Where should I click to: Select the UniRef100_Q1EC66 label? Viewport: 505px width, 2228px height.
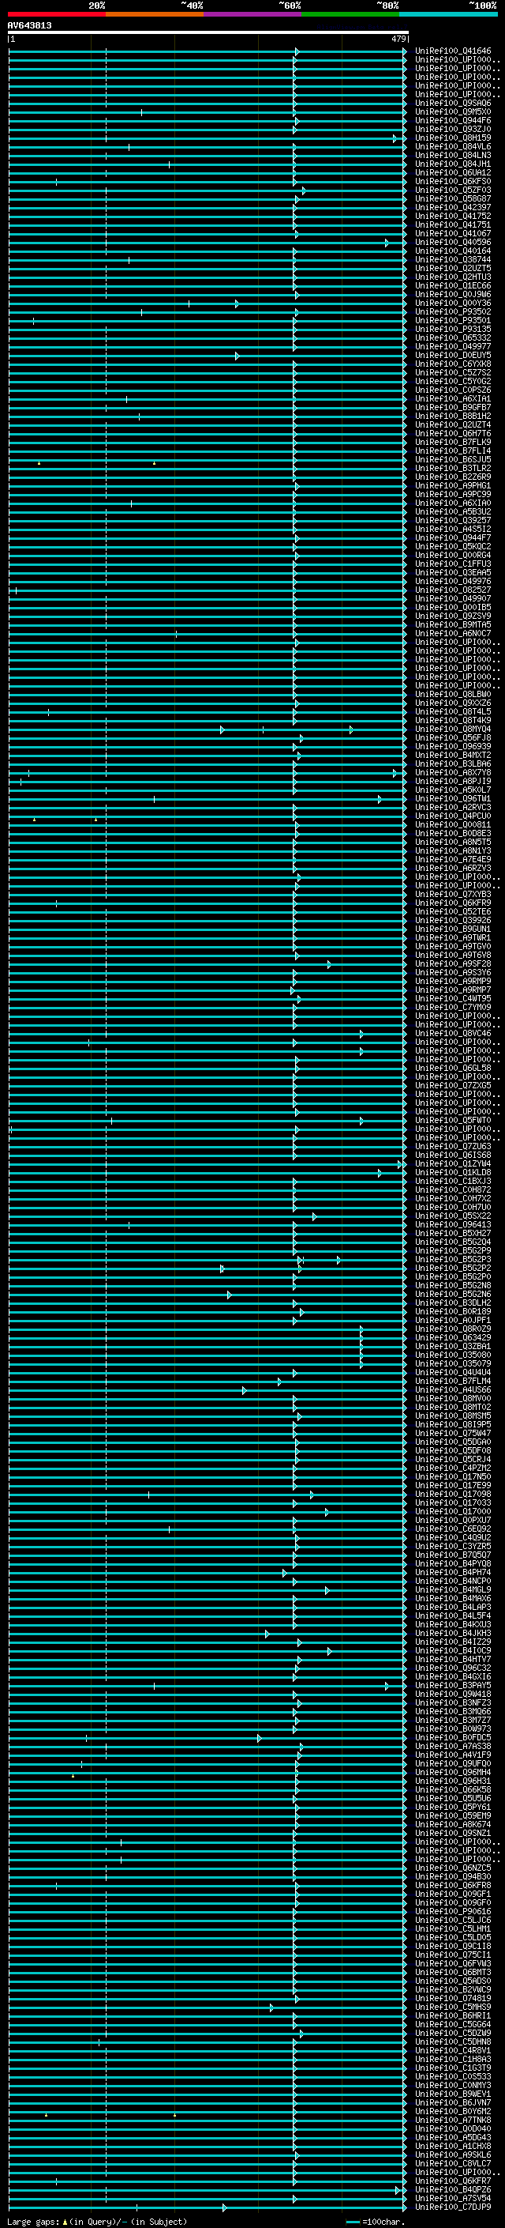(x=453, y=285)
